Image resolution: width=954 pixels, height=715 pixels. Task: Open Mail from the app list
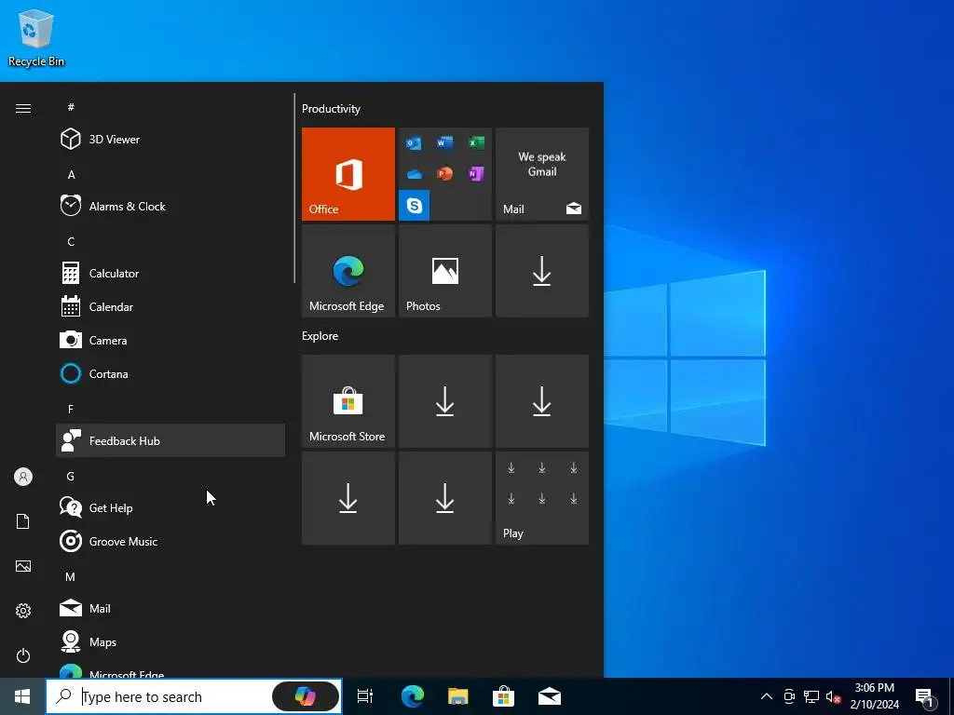coord(170,608)
